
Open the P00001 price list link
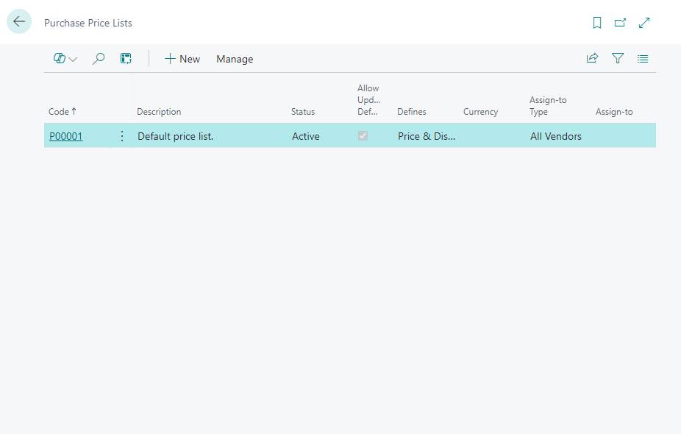[x=65, y=136]
